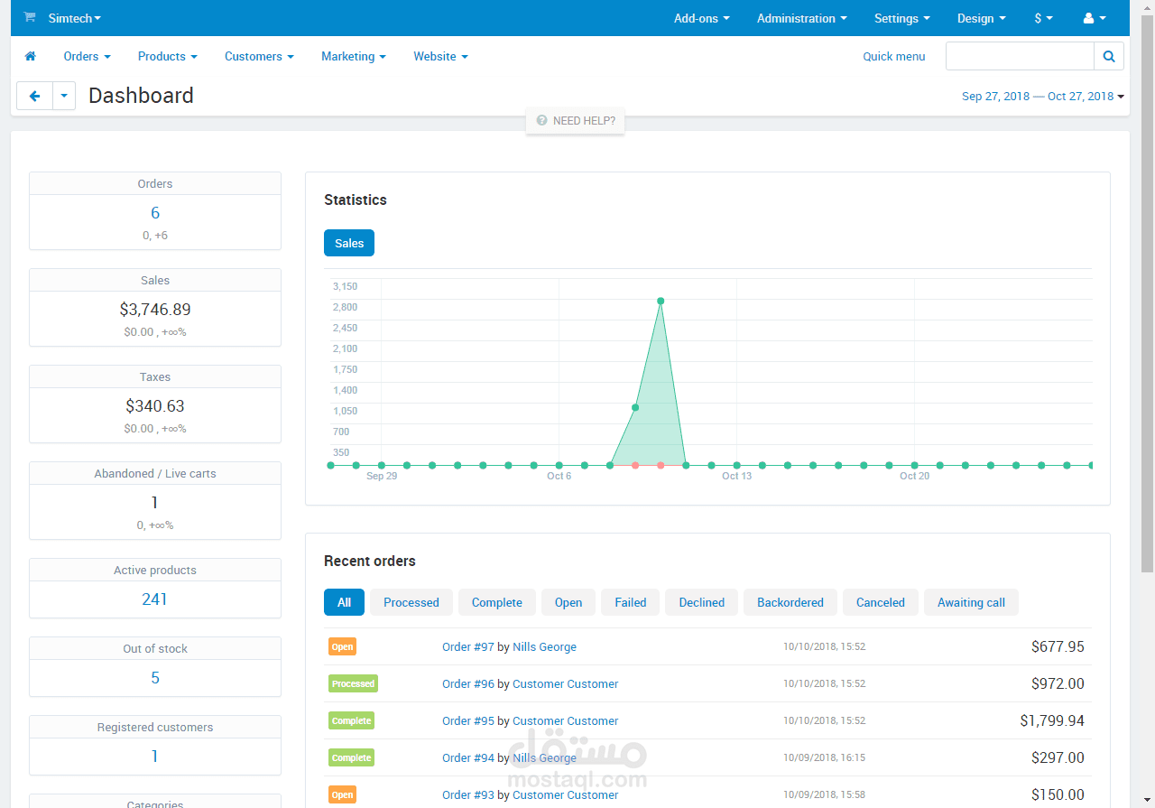Click the back arrow button
The image size is (1155, 808).
click(34, 96)
